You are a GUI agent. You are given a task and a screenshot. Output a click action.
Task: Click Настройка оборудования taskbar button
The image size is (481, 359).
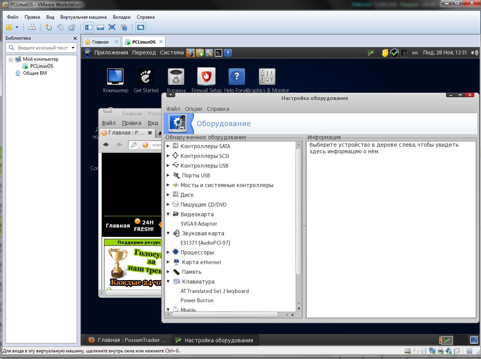tap(215, 340)
